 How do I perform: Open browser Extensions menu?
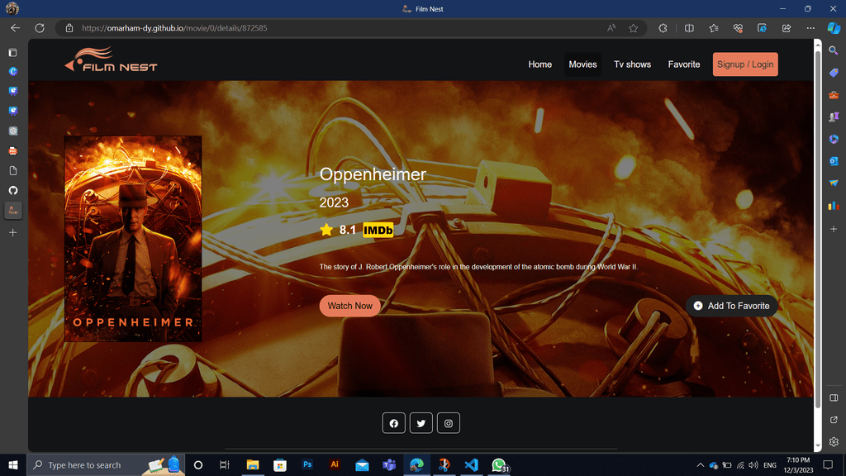pyautogui.click(x=663, y=28)
